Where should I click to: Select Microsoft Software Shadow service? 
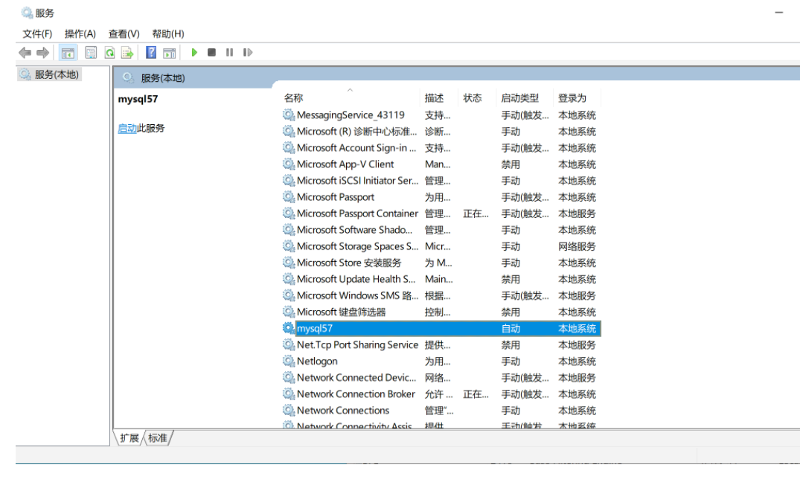pyautogui.click(x=442, y=230)
